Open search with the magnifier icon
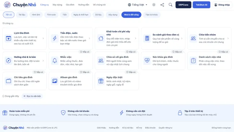 point(170,5)
